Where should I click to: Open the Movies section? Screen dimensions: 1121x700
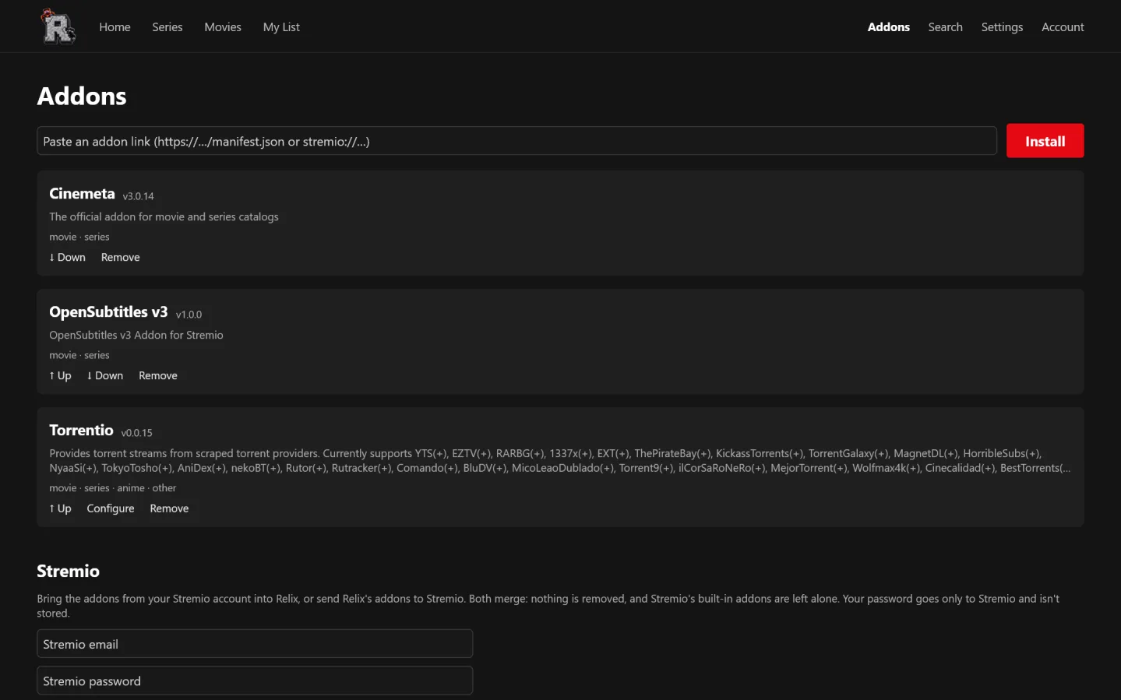click(x=223, y=27)
